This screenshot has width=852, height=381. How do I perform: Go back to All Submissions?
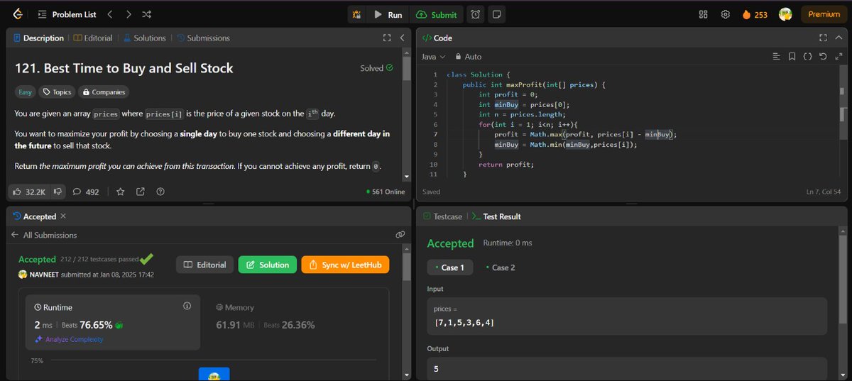click(x=44, y=235)
